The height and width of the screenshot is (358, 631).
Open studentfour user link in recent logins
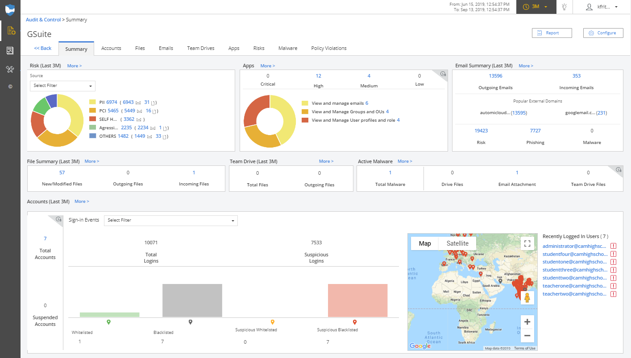[574, 254]
